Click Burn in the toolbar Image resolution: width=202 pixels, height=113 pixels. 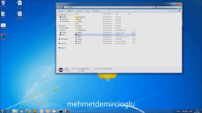(88, 11)
